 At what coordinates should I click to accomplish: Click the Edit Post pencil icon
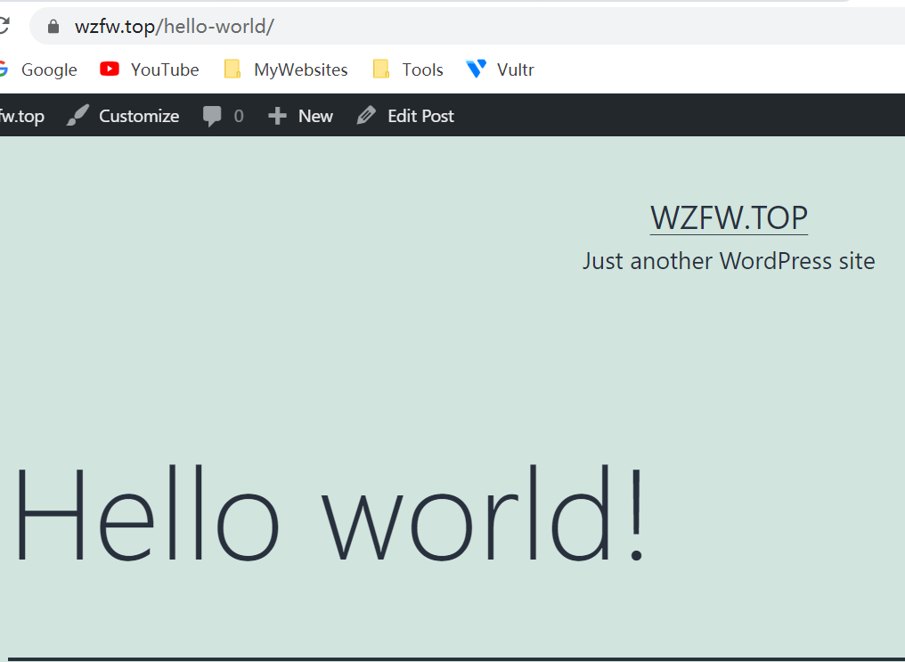coord(366,116)
